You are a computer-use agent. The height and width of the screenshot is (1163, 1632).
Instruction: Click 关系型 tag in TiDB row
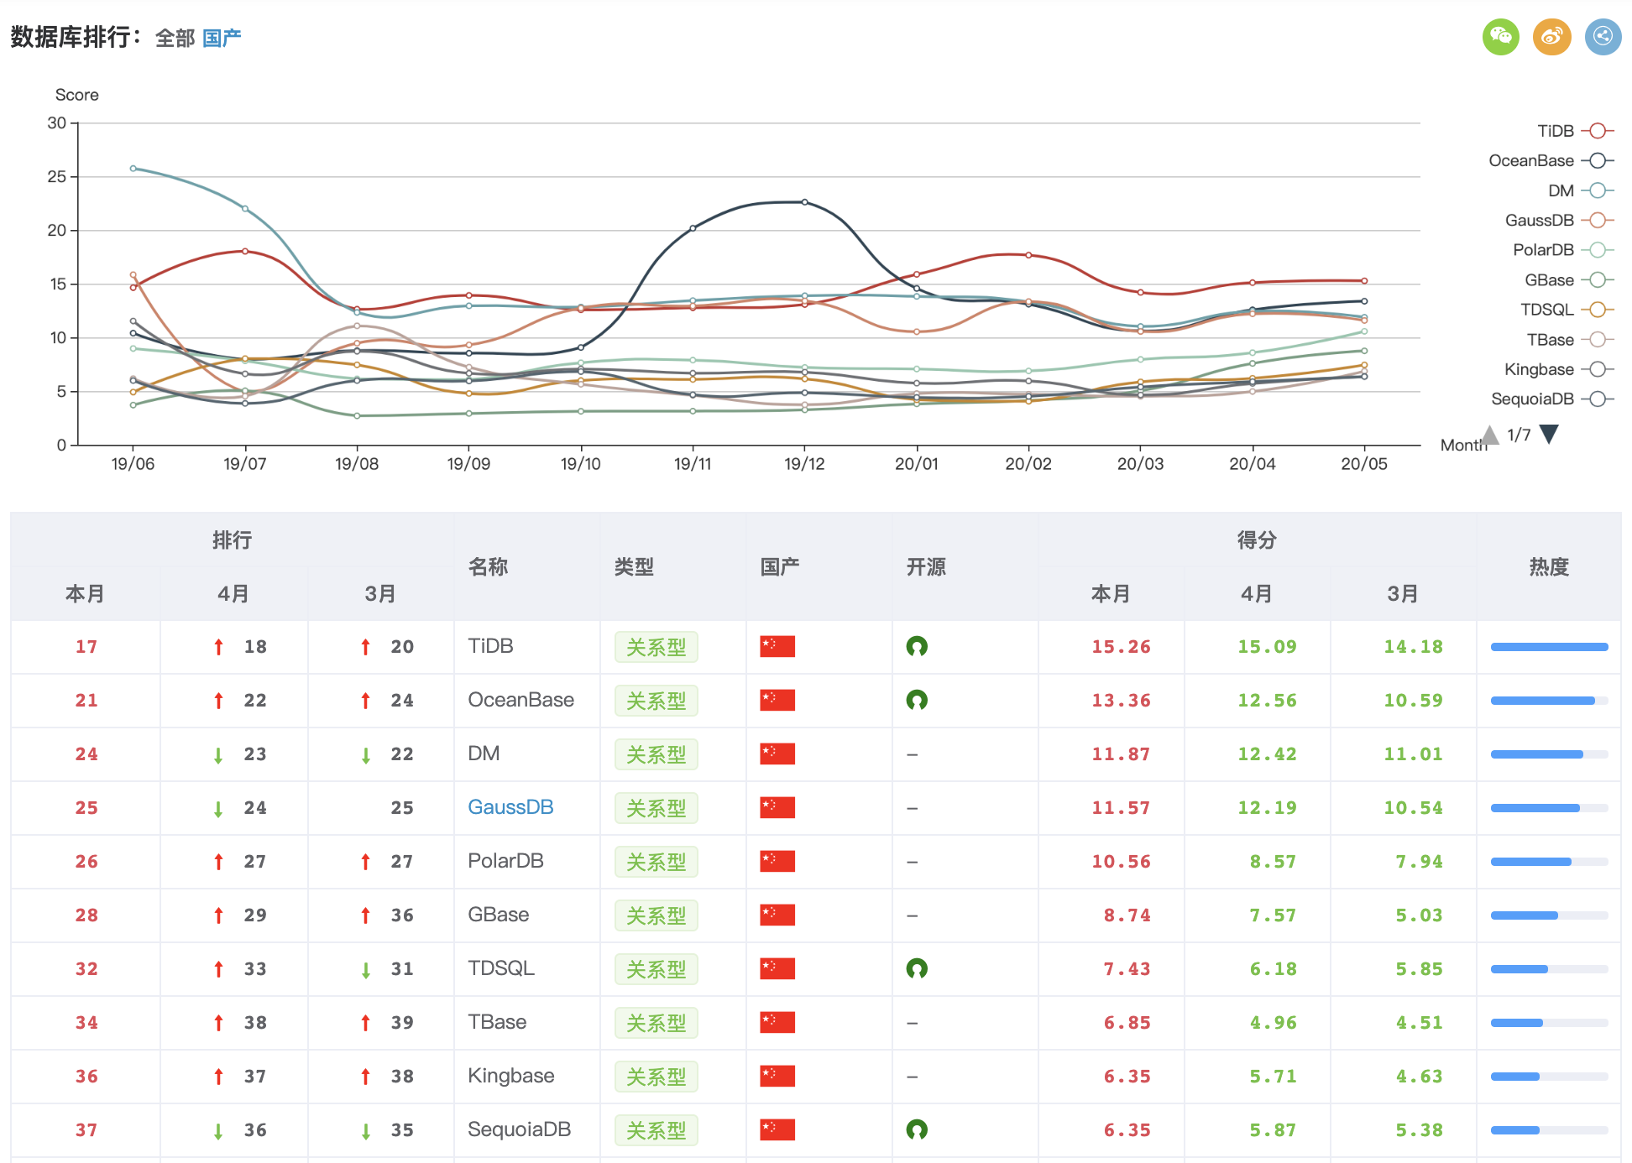point(656,647)
